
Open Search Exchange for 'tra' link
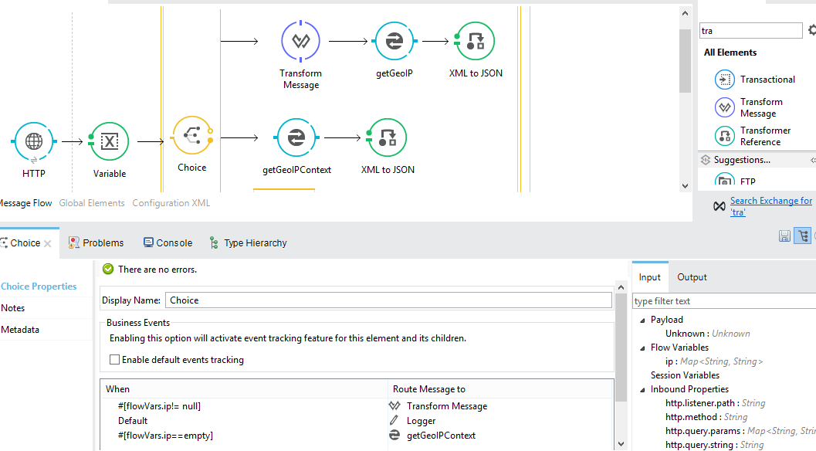[770, 206]
